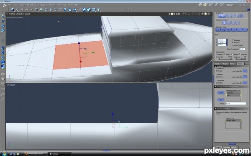Click the Del shading domain button
Screen dimensions: 251x156
coord(221,100)
